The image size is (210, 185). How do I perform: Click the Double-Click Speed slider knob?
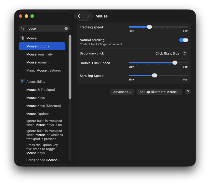(x=175, y=63)
